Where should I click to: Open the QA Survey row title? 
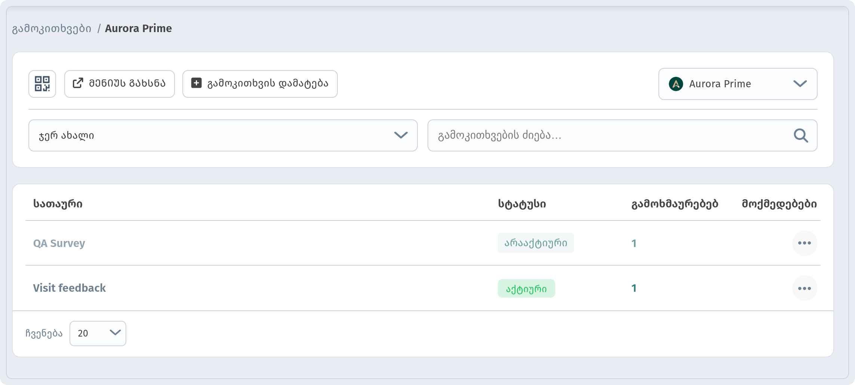point(59,243)
